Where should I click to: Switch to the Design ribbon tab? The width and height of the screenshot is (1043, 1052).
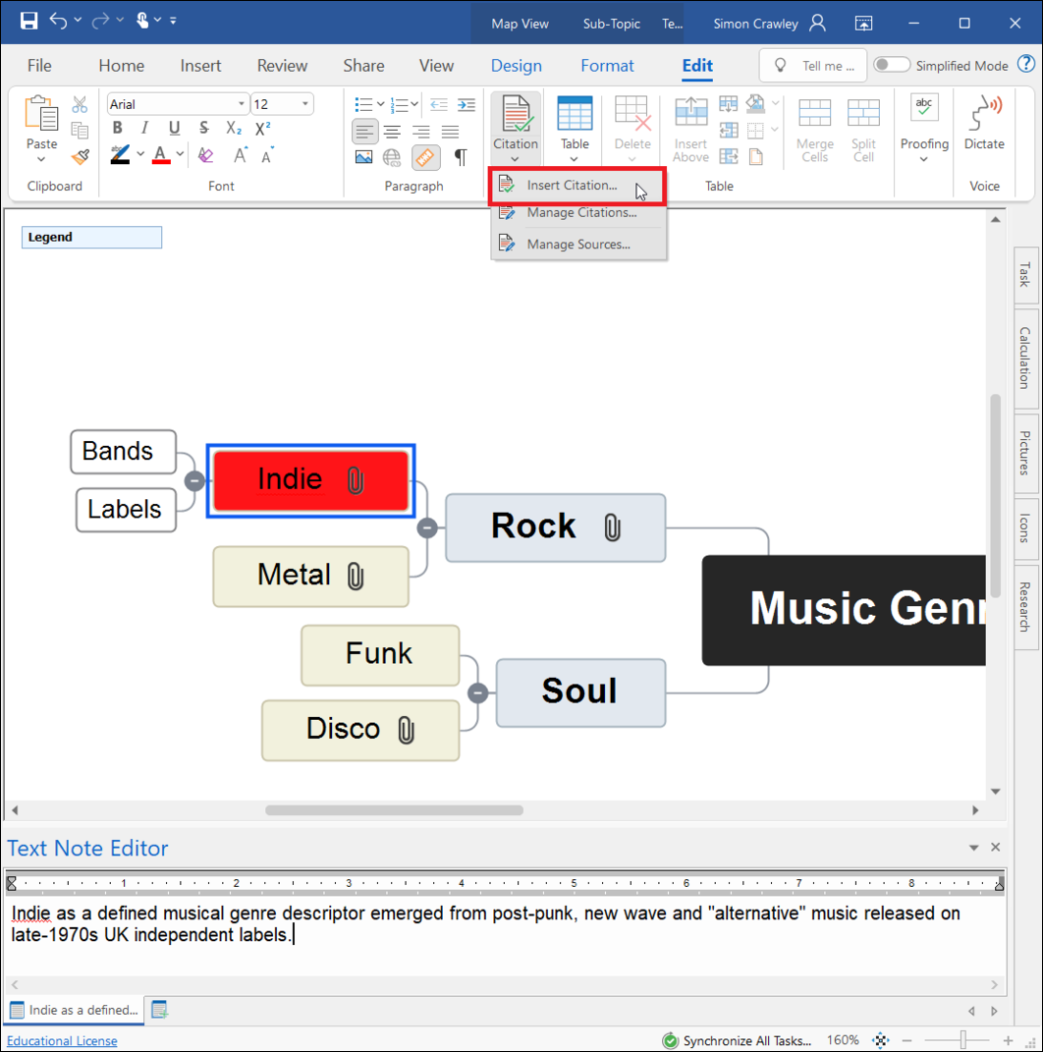coord(516,66)
